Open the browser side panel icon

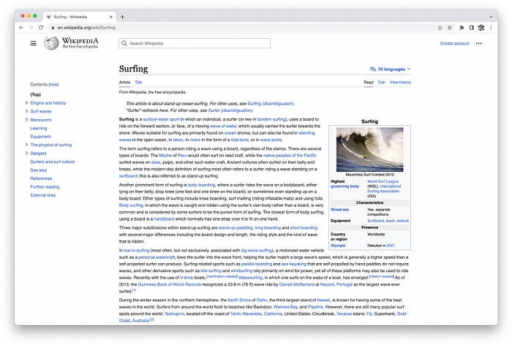[471, 28]
